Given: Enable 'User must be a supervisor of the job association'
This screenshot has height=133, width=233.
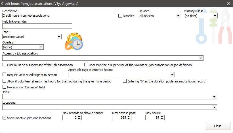Looking at the screenshot, I should tap(4, 65).
